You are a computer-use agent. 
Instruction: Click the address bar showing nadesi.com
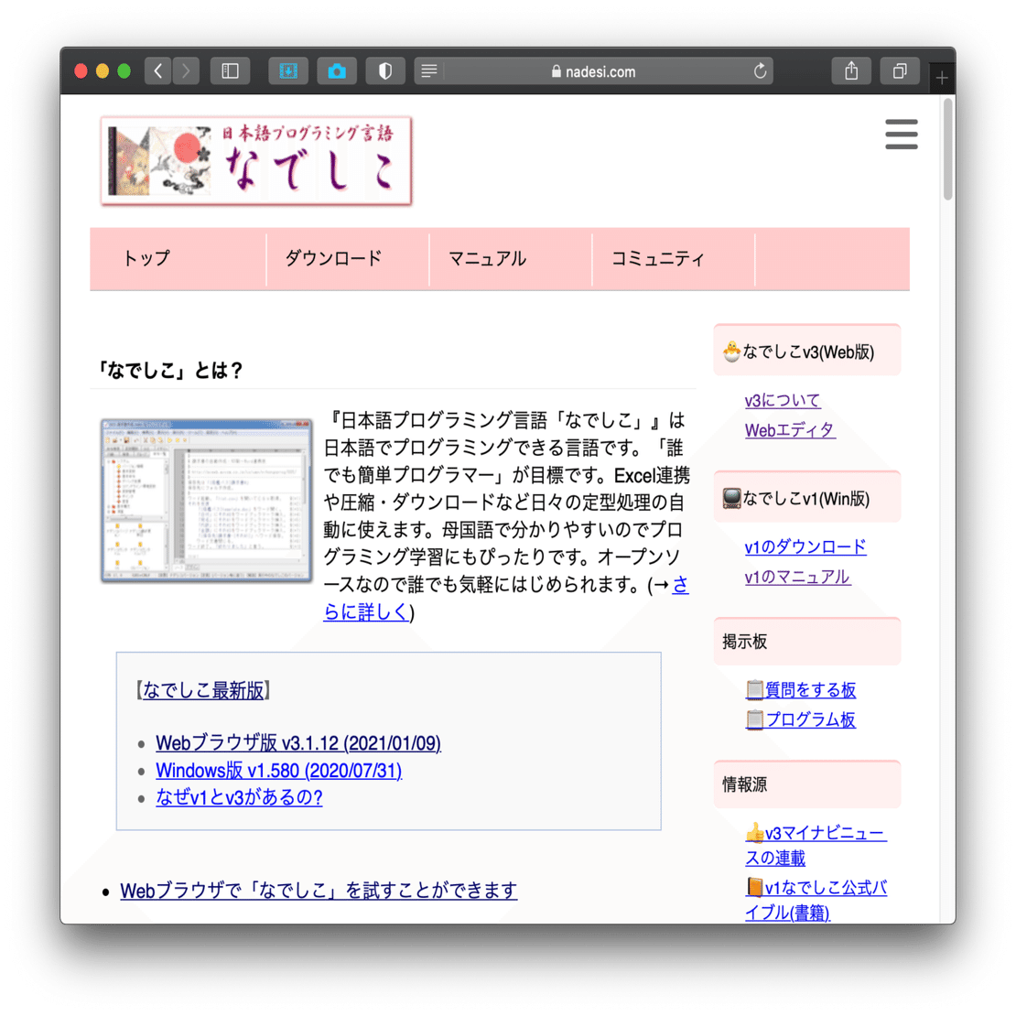593,70
